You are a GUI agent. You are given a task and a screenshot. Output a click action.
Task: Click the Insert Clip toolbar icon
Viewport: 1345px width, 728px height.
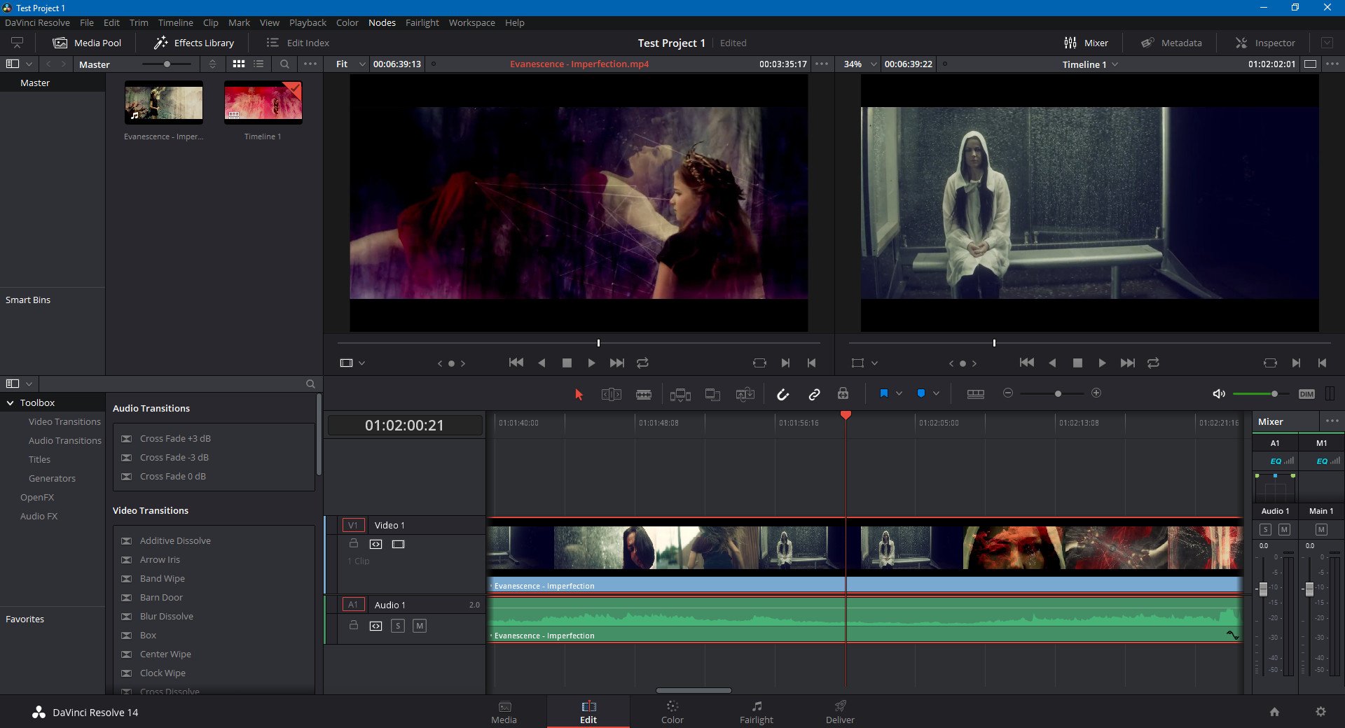pos(680,394)
